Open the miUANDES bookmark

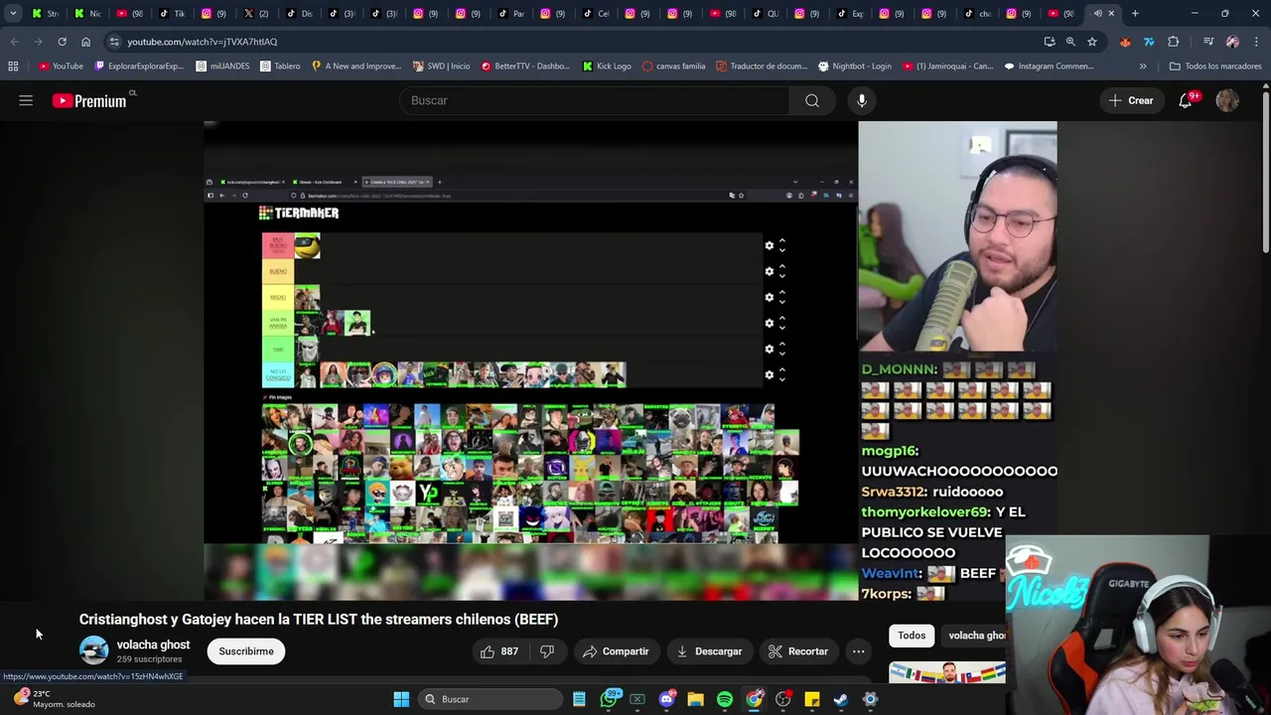coord(222,67)
